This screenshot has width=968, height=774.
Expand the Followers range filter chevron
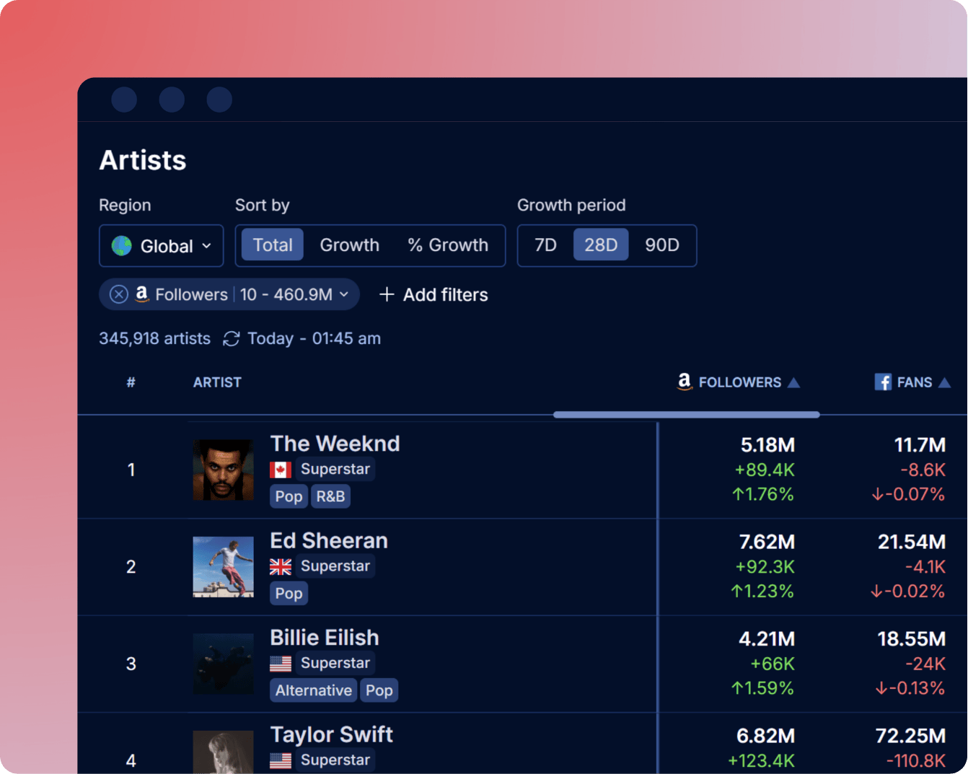[343, 294]
